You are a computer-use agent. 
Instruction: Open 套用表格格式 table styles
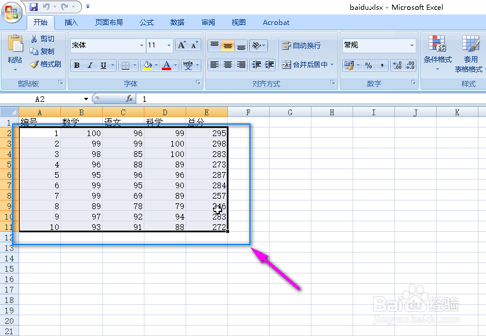coord(470,54)
